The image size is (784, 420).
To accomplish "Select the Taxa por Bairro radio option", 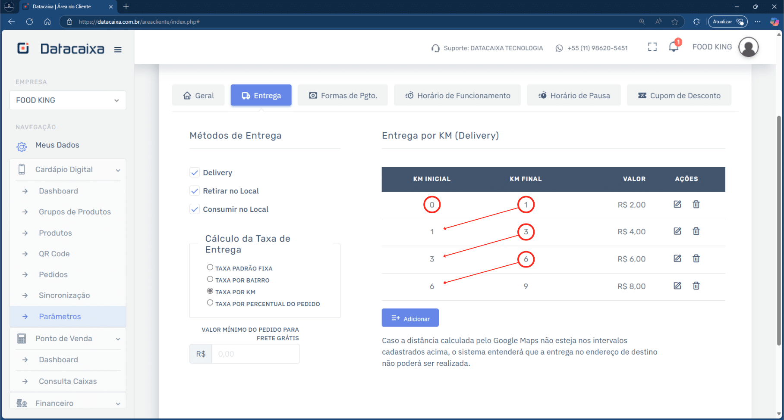I will pos(210,279).
